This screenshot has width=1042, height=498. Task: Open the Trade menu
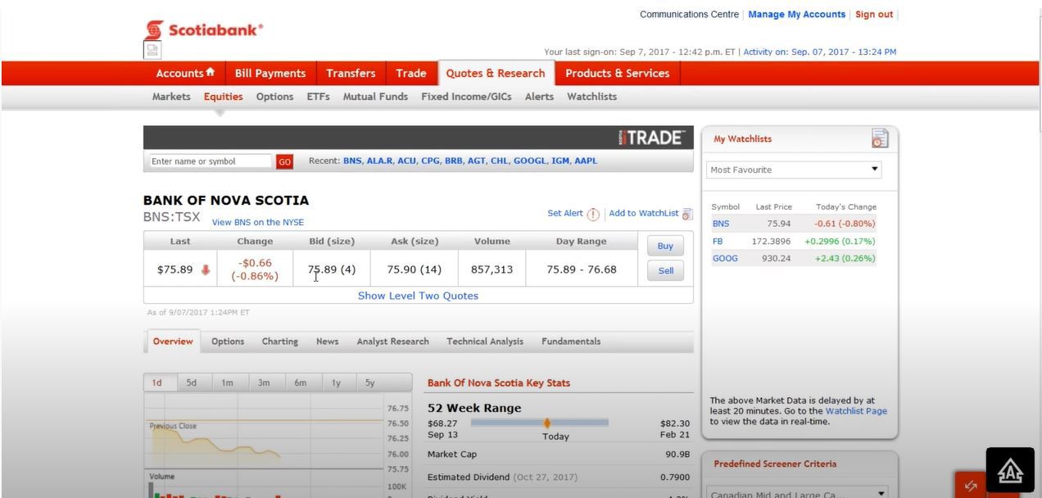pyautogui.click(x=411, y=74)
